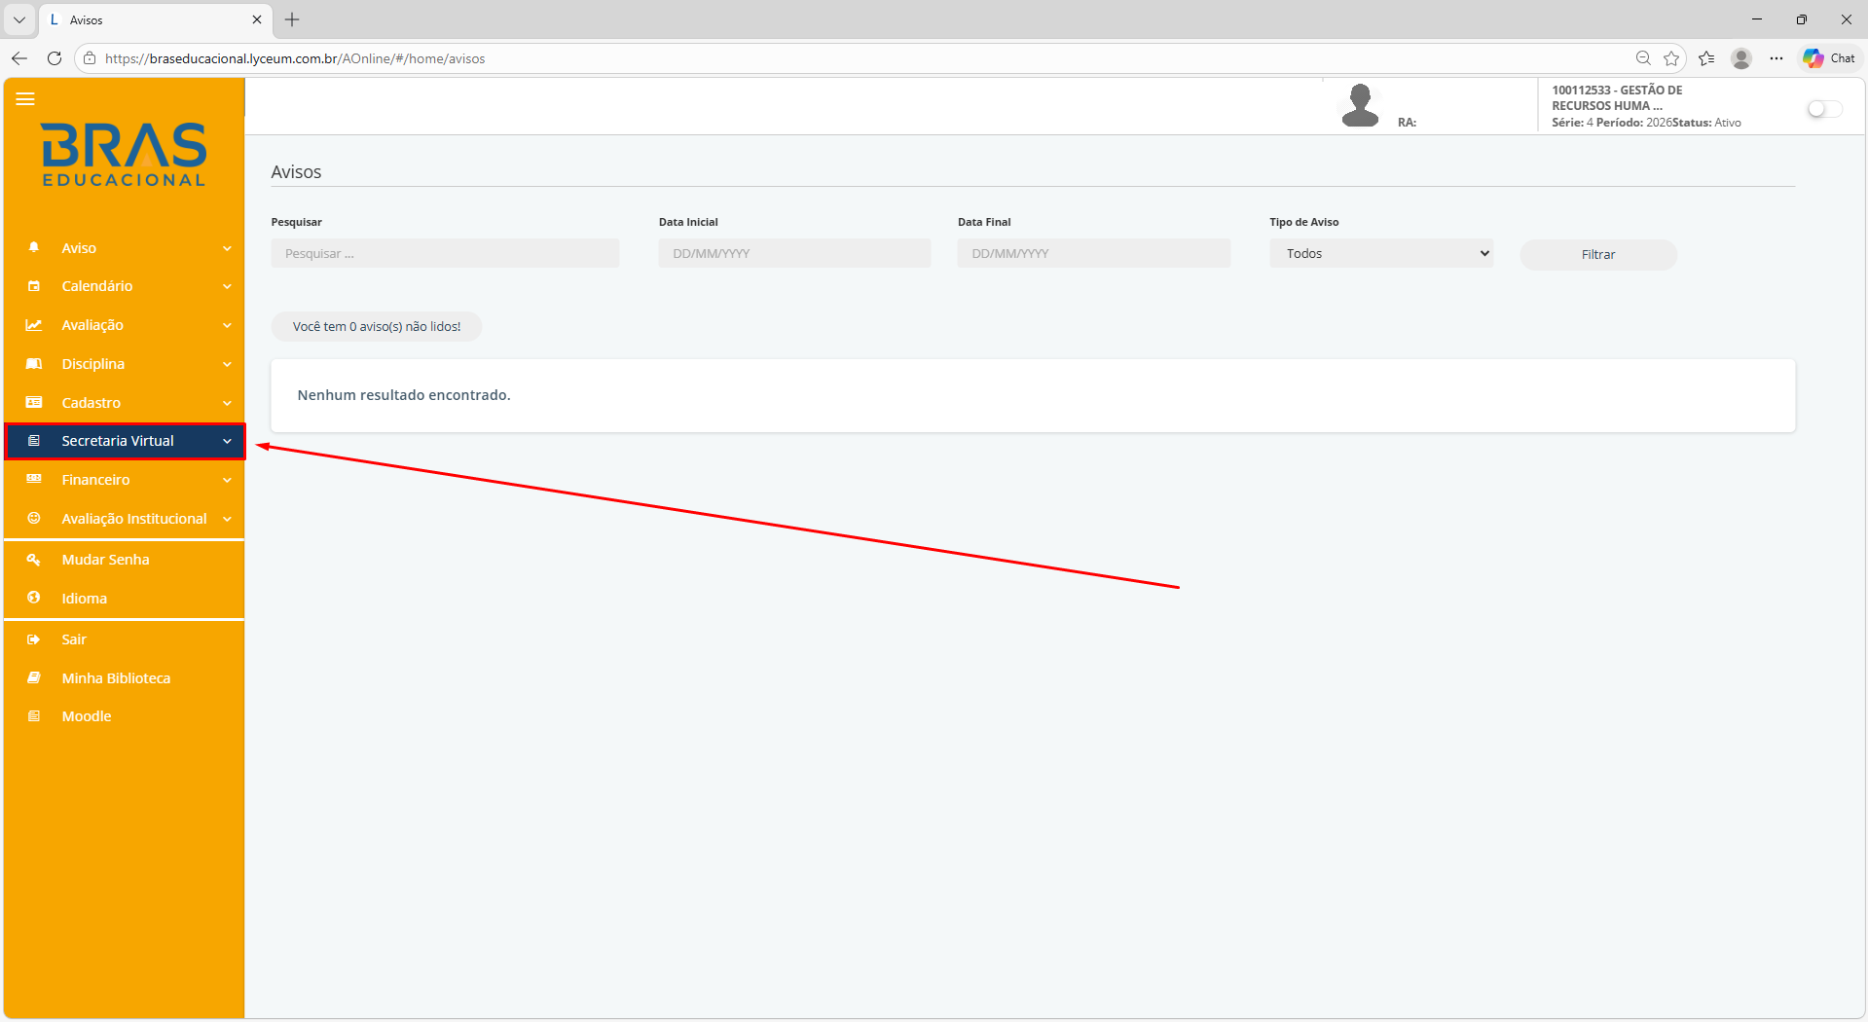
Task: Toggle the switch in the top-right header
Action: [x=1823, y=109]
